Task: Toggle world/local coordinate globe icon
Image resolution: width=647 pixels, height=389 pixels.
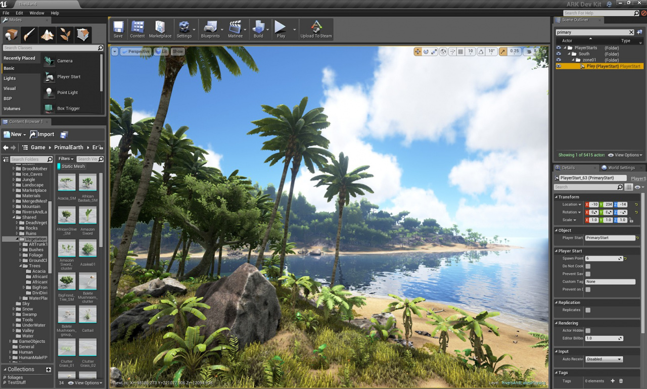Action: tap(443, 52)
